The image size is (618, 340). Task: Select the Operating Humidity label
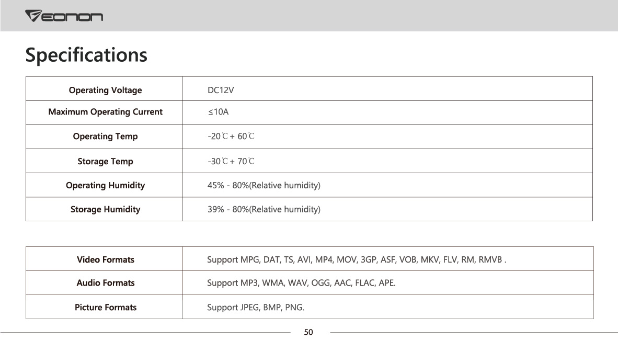105,185
